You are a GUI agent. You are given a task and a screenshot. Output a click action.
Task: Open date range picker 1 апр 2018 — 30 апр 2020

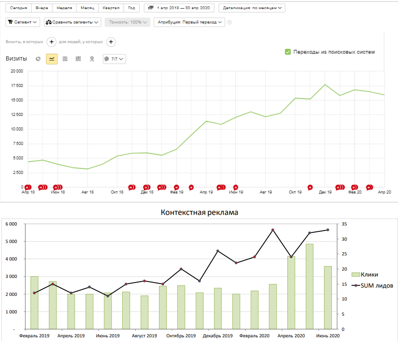(x=180, y=8)
